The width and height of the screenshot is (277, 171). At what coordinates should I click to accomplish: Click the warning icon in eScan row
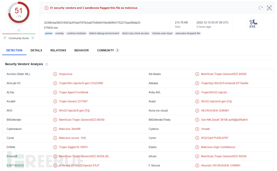point(197,156)
